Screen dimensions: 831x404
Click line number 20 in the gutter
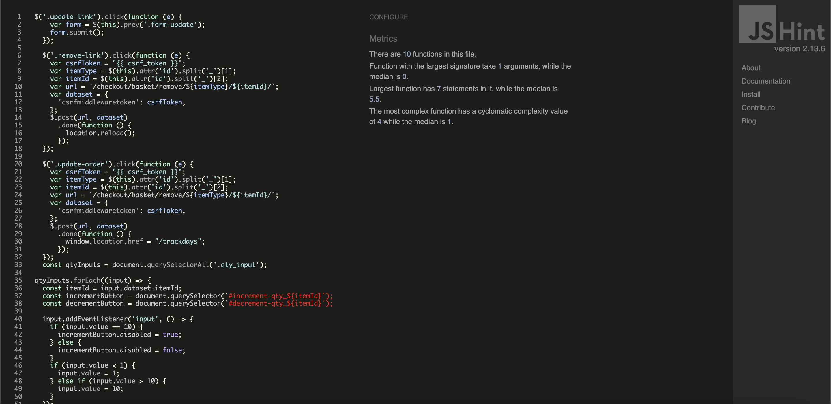[x=18, y=164]
